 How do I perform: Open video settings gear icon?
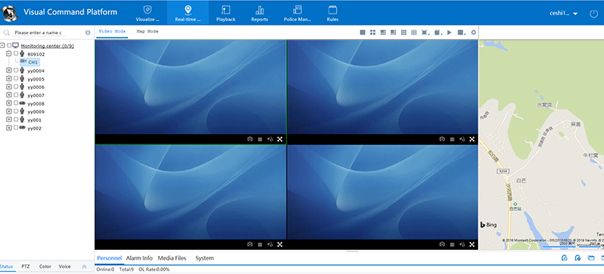(x=473, y=32)
